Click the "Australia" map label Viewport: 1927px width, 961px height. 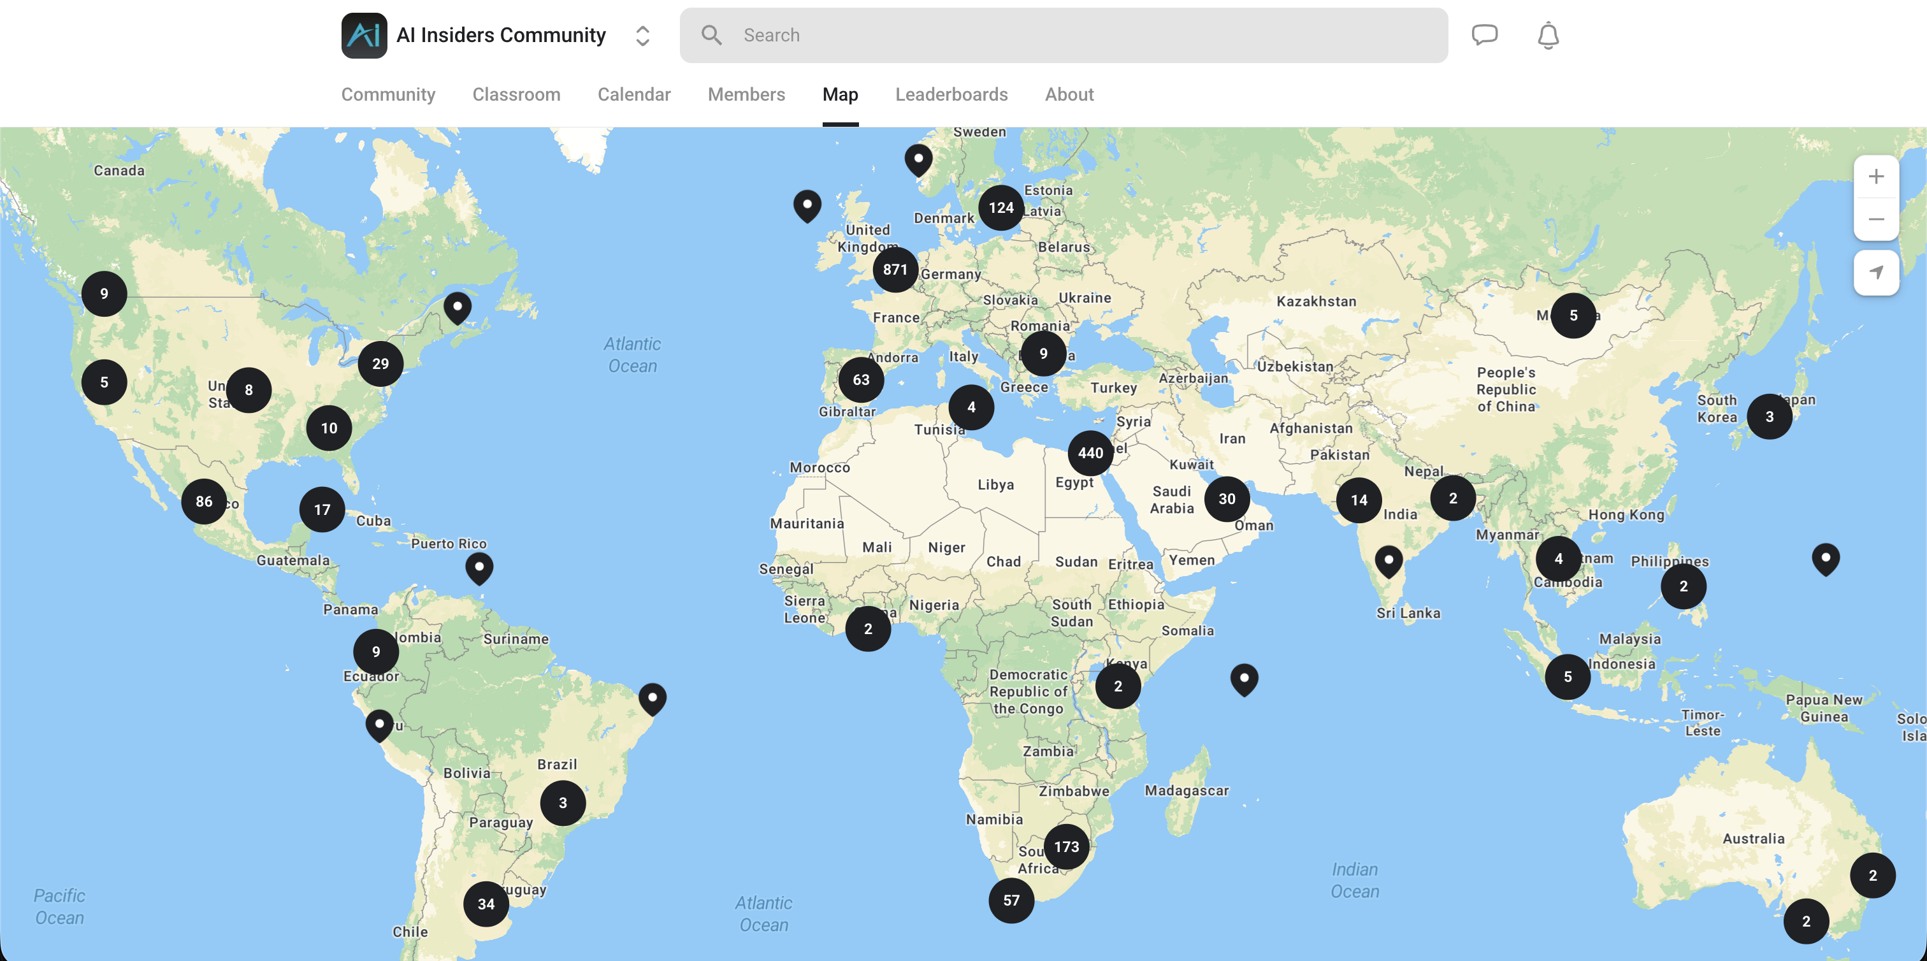point(1752,839)
